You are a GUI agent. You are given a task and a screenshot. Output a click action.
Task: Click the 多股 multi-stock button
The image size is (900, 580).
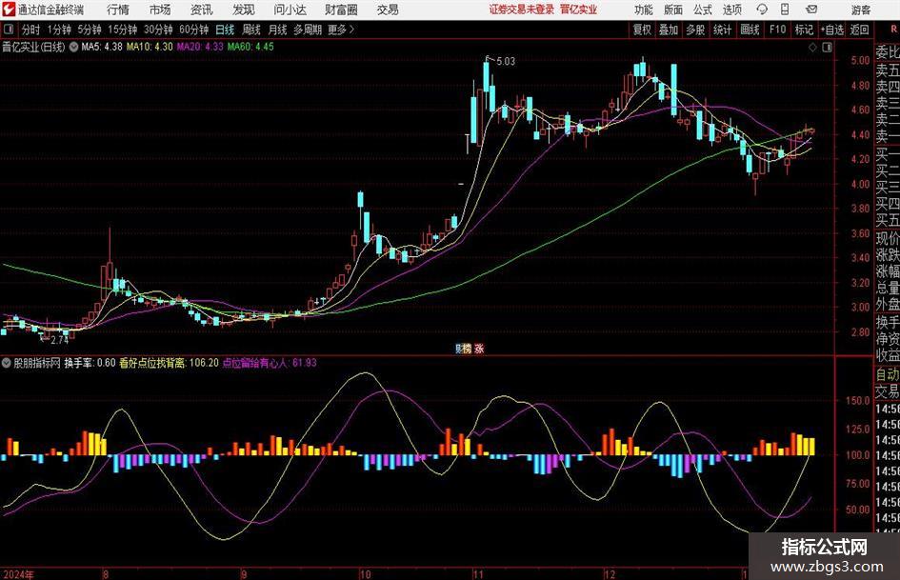tap(695, 30)
